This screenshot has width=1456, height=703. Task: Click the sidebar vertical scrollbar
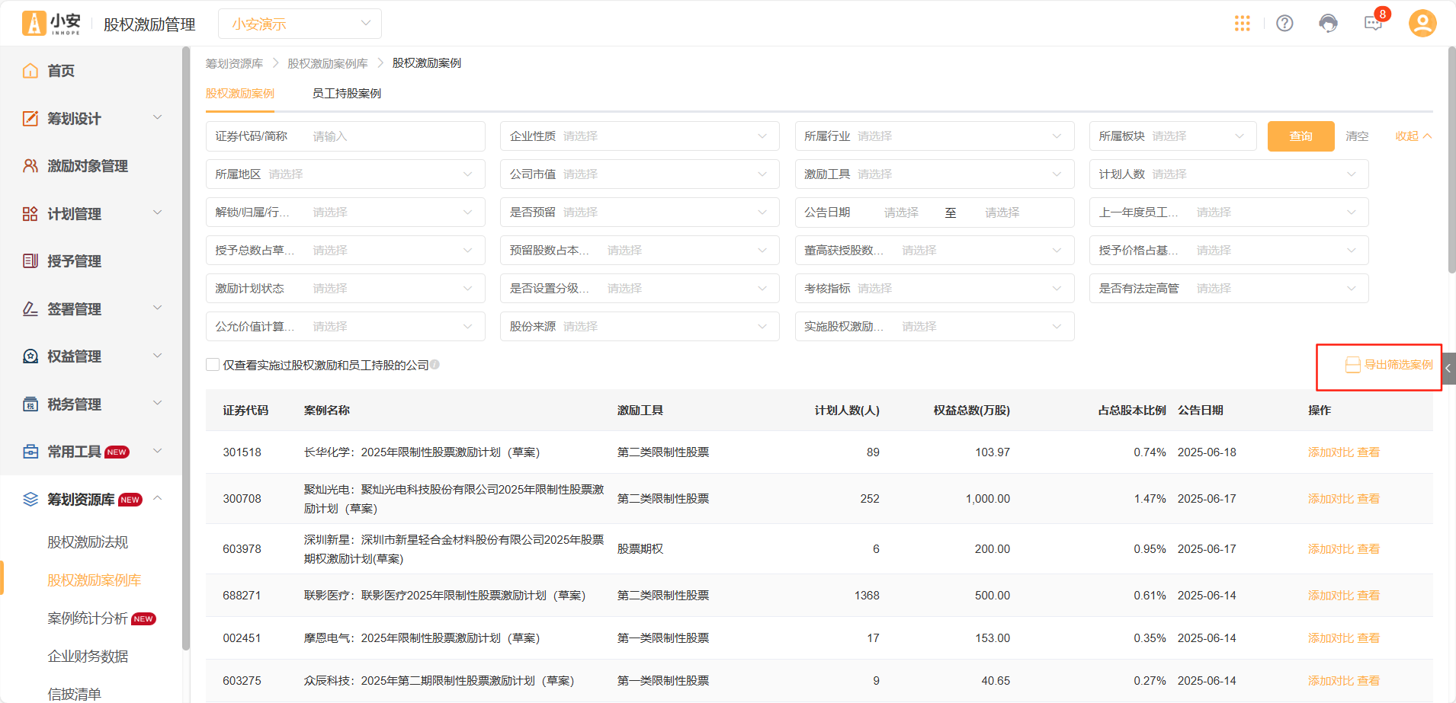(186, 348)
